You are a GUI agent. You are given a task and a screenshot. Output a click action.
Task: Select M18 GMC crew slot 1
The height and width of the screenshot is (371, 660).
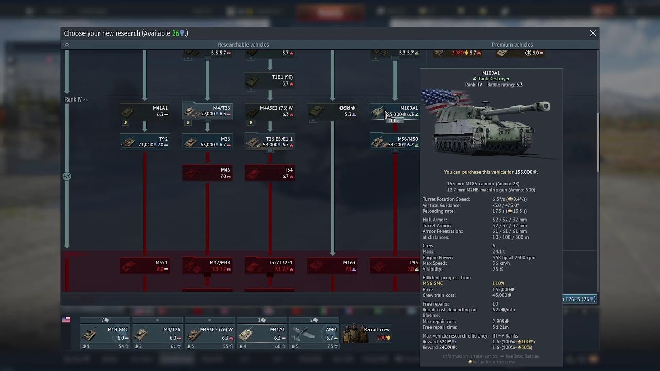coord(105,334)
